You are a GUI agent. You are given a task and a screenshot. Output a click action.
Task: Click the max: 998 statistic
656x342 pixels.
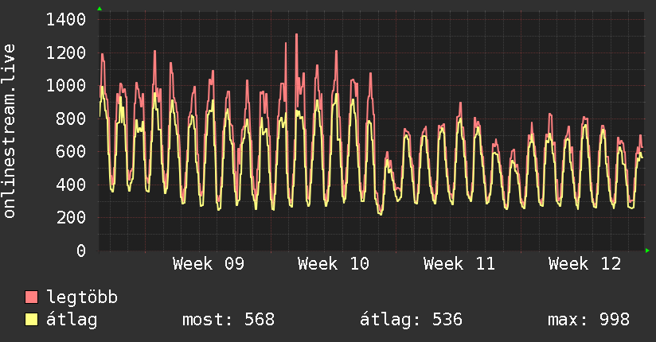click(588, 320)
